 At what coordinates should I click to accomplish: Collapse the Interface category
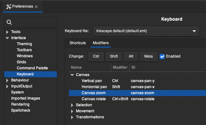7,38
